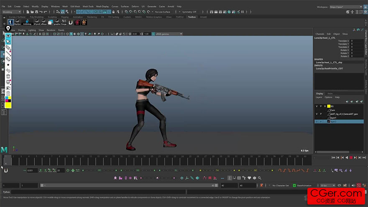Open the viewport Renderer menu

(51, 30)
